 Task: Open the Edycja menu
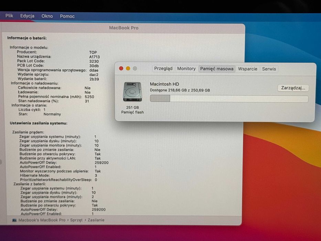[x=27, y=16]
